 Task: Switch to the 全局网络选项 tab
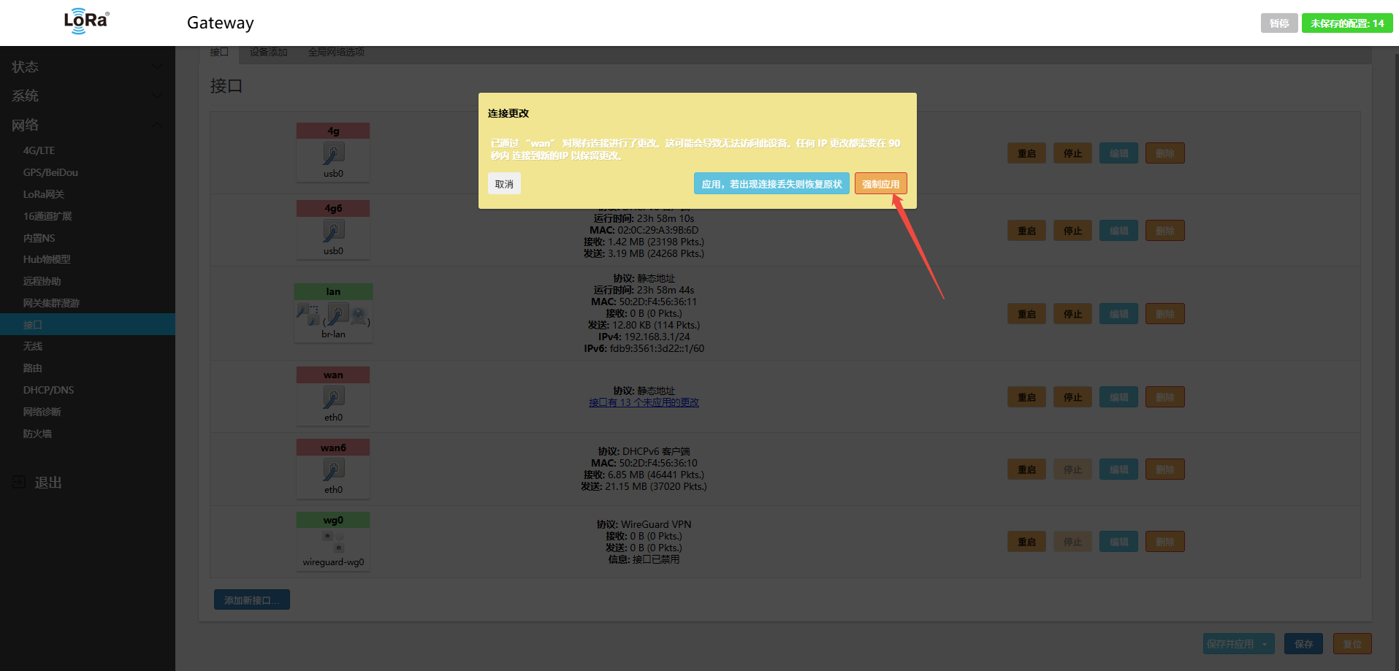336,52
